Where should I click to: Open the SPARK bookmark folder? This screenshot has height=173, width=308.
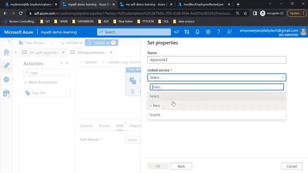click(x=61, y=21)
